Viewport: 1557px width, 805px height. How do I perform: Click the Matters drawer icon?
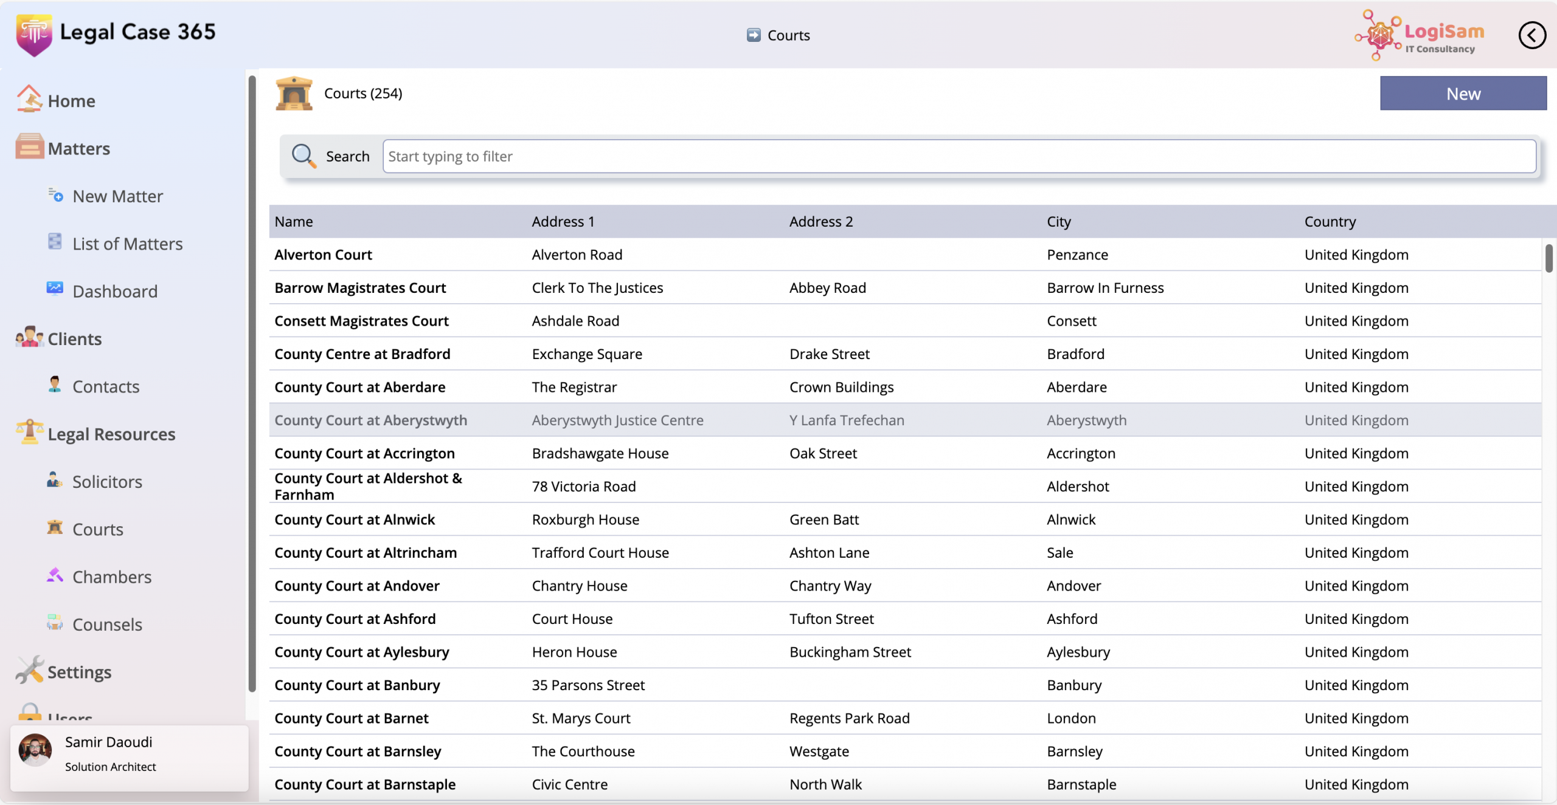[x=29, y=147]
